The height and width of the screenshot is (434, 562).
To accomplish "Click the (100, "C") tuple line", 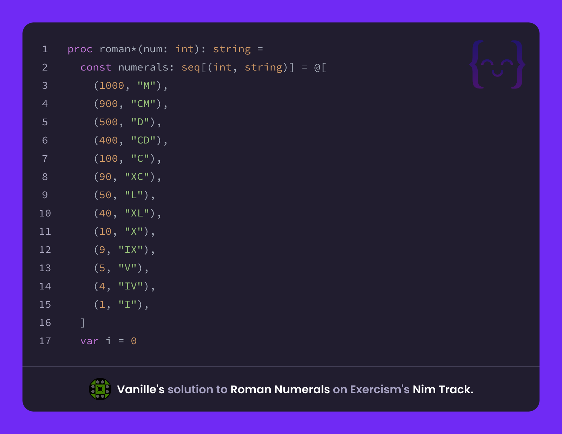I will [128, 159].
